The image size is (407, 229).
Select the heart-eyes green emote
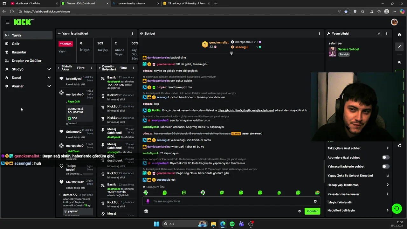pyautogui.click(x=317, y=193)
